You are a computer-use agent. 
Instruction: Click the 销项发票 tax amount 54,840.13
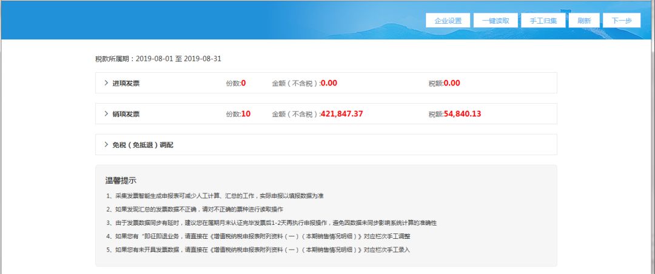click(x=462, y=114)
